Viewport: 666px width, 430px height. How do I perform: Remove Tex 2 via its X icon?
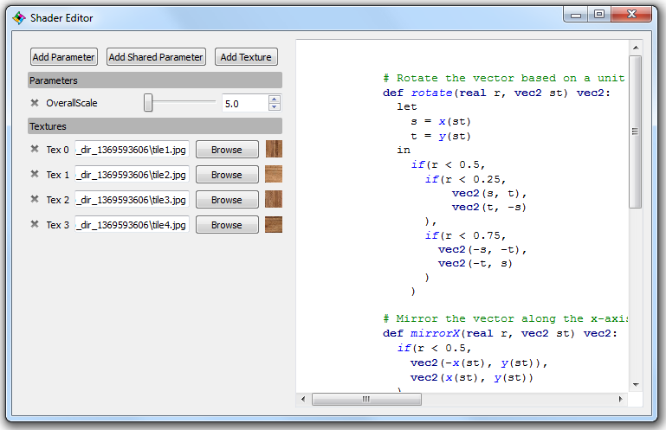(x=35, y=199)
